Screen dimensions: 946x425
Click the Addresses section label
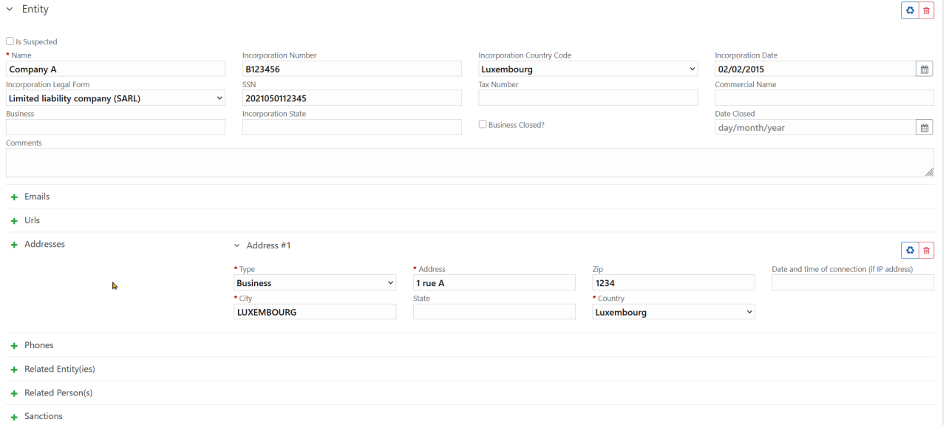(44, 245)
